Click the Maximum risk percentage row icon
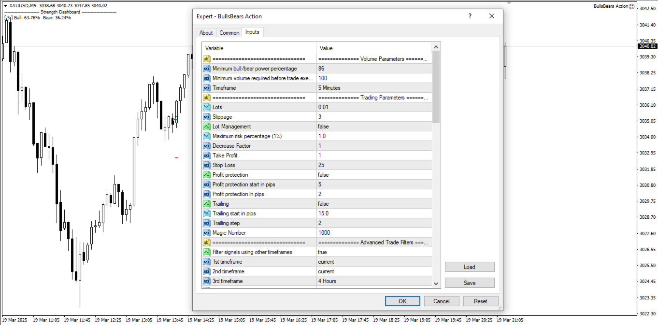 click(x=206, y=136)
